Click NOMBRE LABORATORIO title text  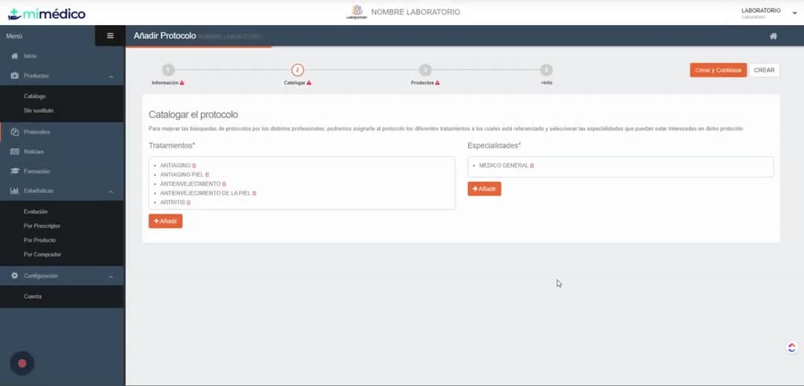tap(415, 12)
